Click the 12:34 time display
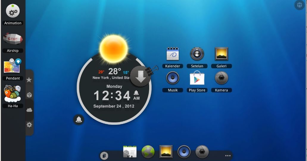 112,96
